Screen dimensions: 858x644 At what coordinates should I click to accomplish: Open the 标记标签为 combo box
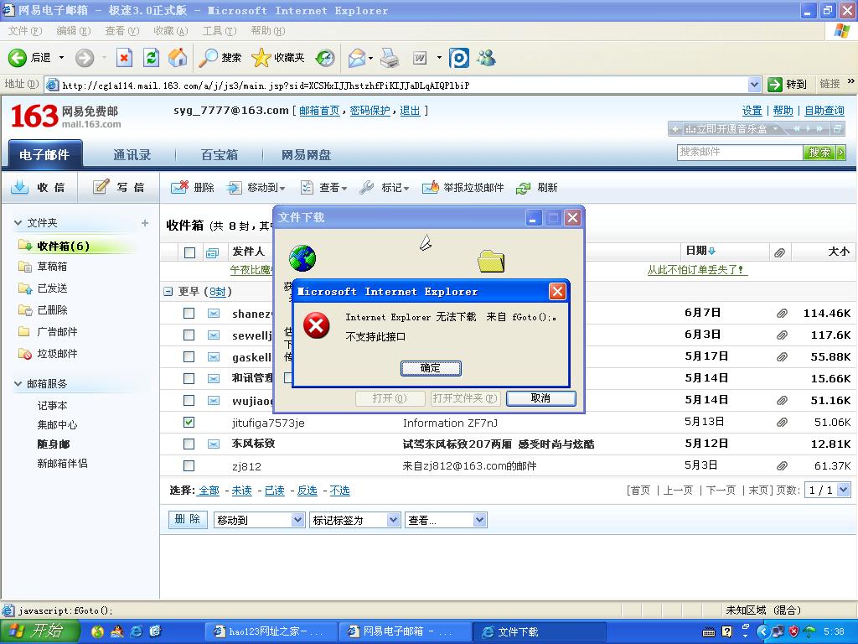354,520
